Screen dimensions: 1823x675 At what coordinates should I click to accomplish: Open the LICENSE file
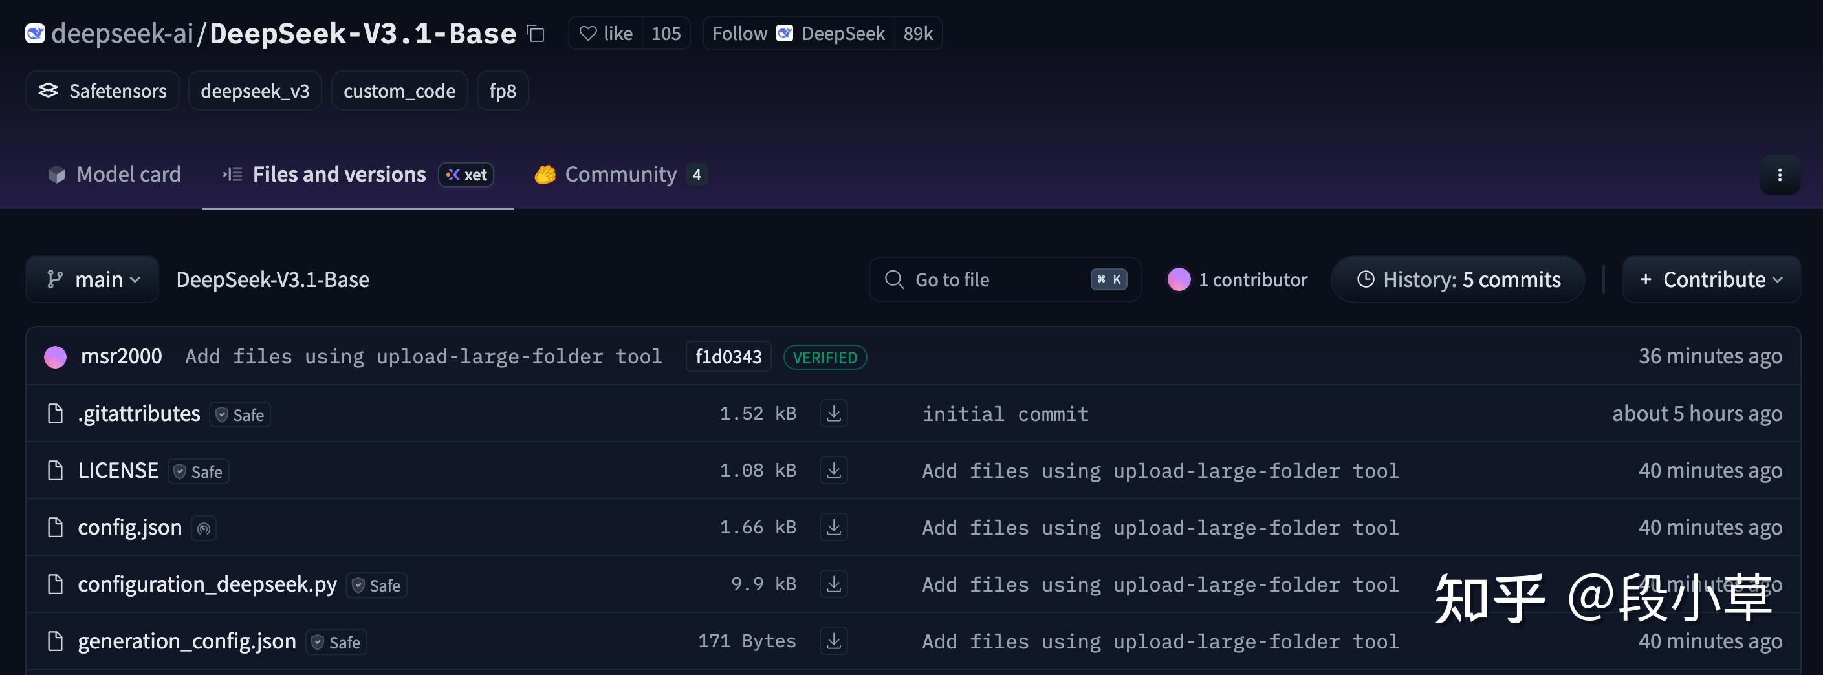[x=118, y=471]
